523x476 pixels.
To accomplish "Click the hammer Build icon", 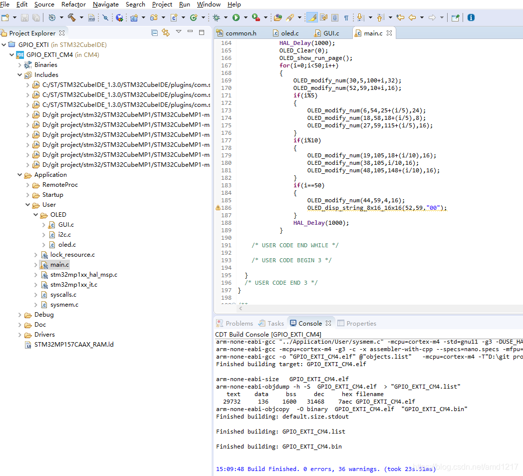I will (72, 17).
